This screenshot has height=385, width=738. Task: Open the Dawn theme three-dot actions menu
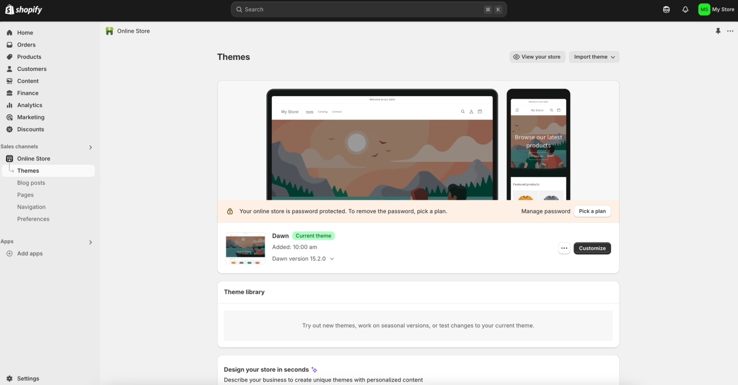pyautogui.click(x=564, y=248)
